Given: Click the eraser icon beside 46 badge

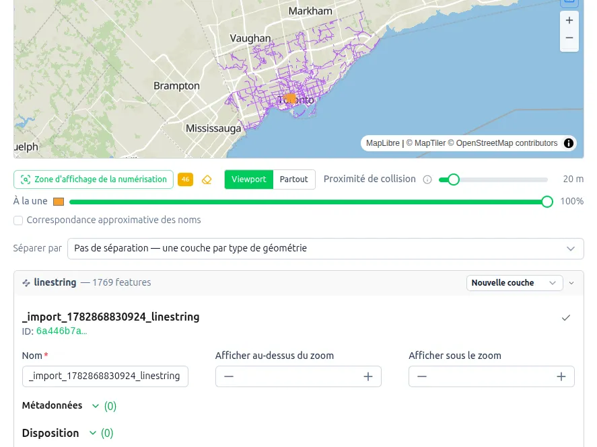Looking at the screenshot, I should point(207,179).
